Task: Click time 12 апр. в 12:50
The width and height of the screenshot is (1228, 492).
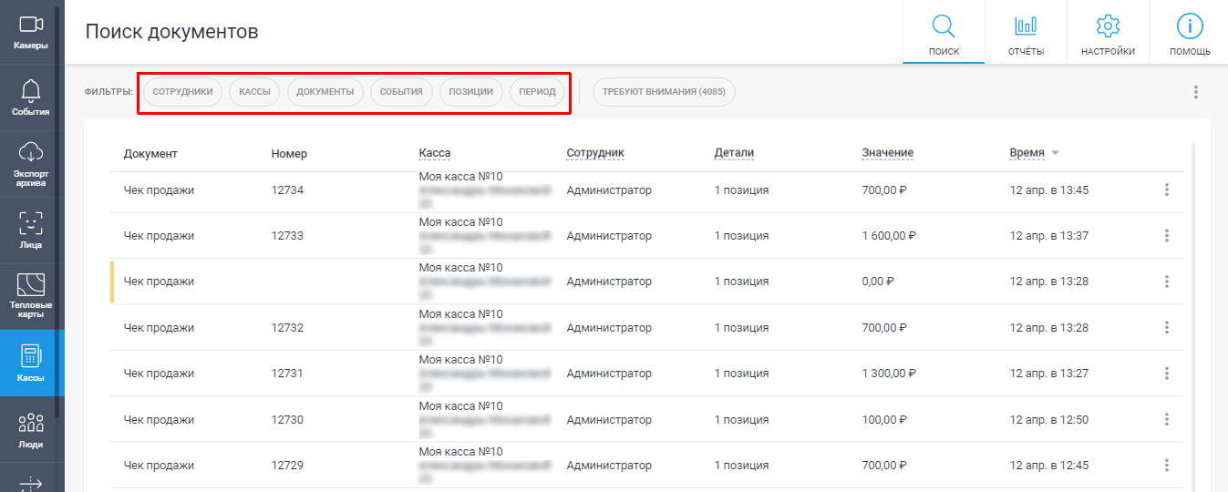Action: (x=1049, y=420)
